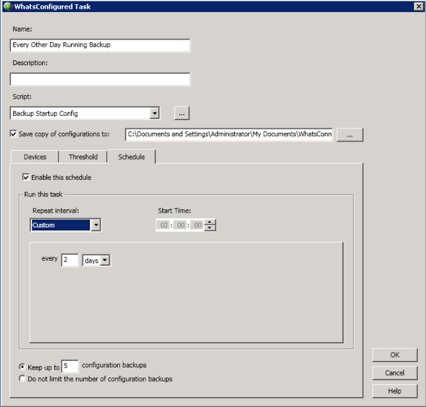
Task: Click the OK button
Action: click(394, 355)
